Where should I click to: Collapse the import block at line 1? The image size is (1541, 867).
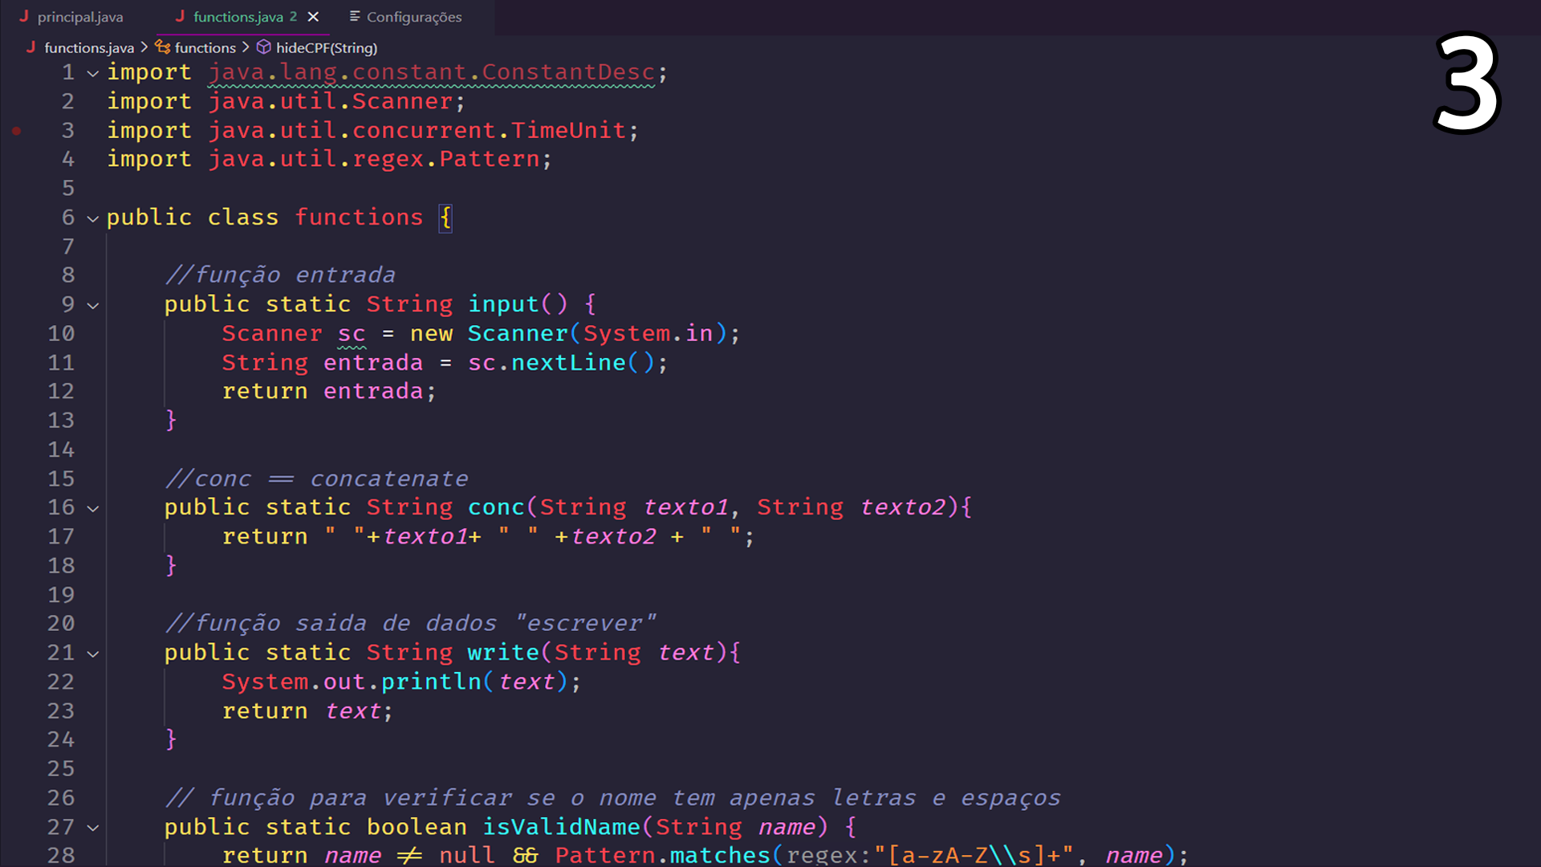[x=93, y=73]
